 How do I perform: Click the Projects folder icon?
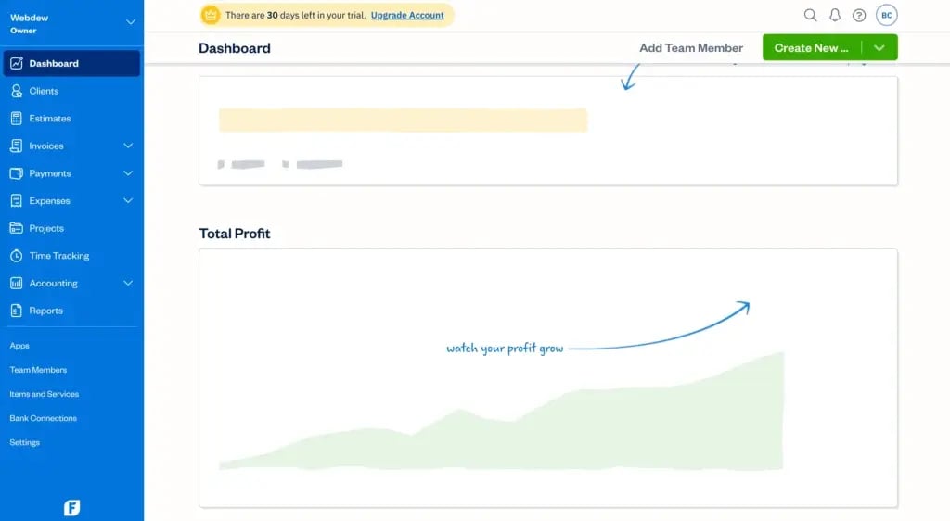[16, 228]
